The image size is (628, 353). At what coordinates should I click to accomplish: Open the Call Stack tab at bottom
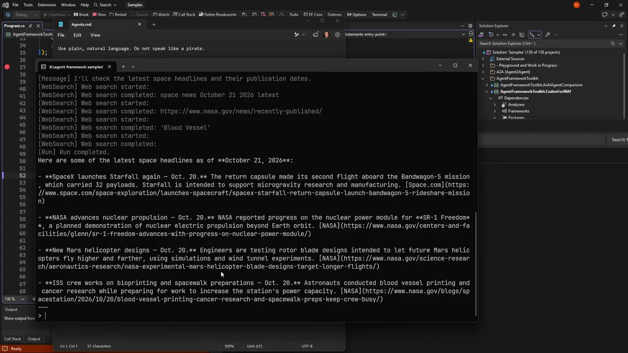pyautogui.click(x=13, y=339)
